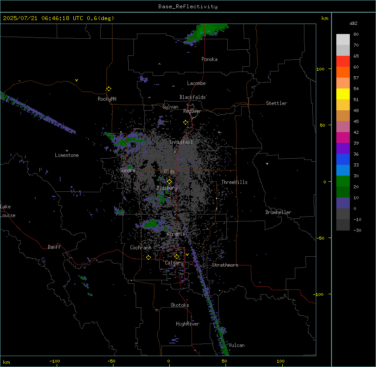This screenshot has width=376, height=367.
Task: Click the Limestone label
Action: [x=67, y=155]
